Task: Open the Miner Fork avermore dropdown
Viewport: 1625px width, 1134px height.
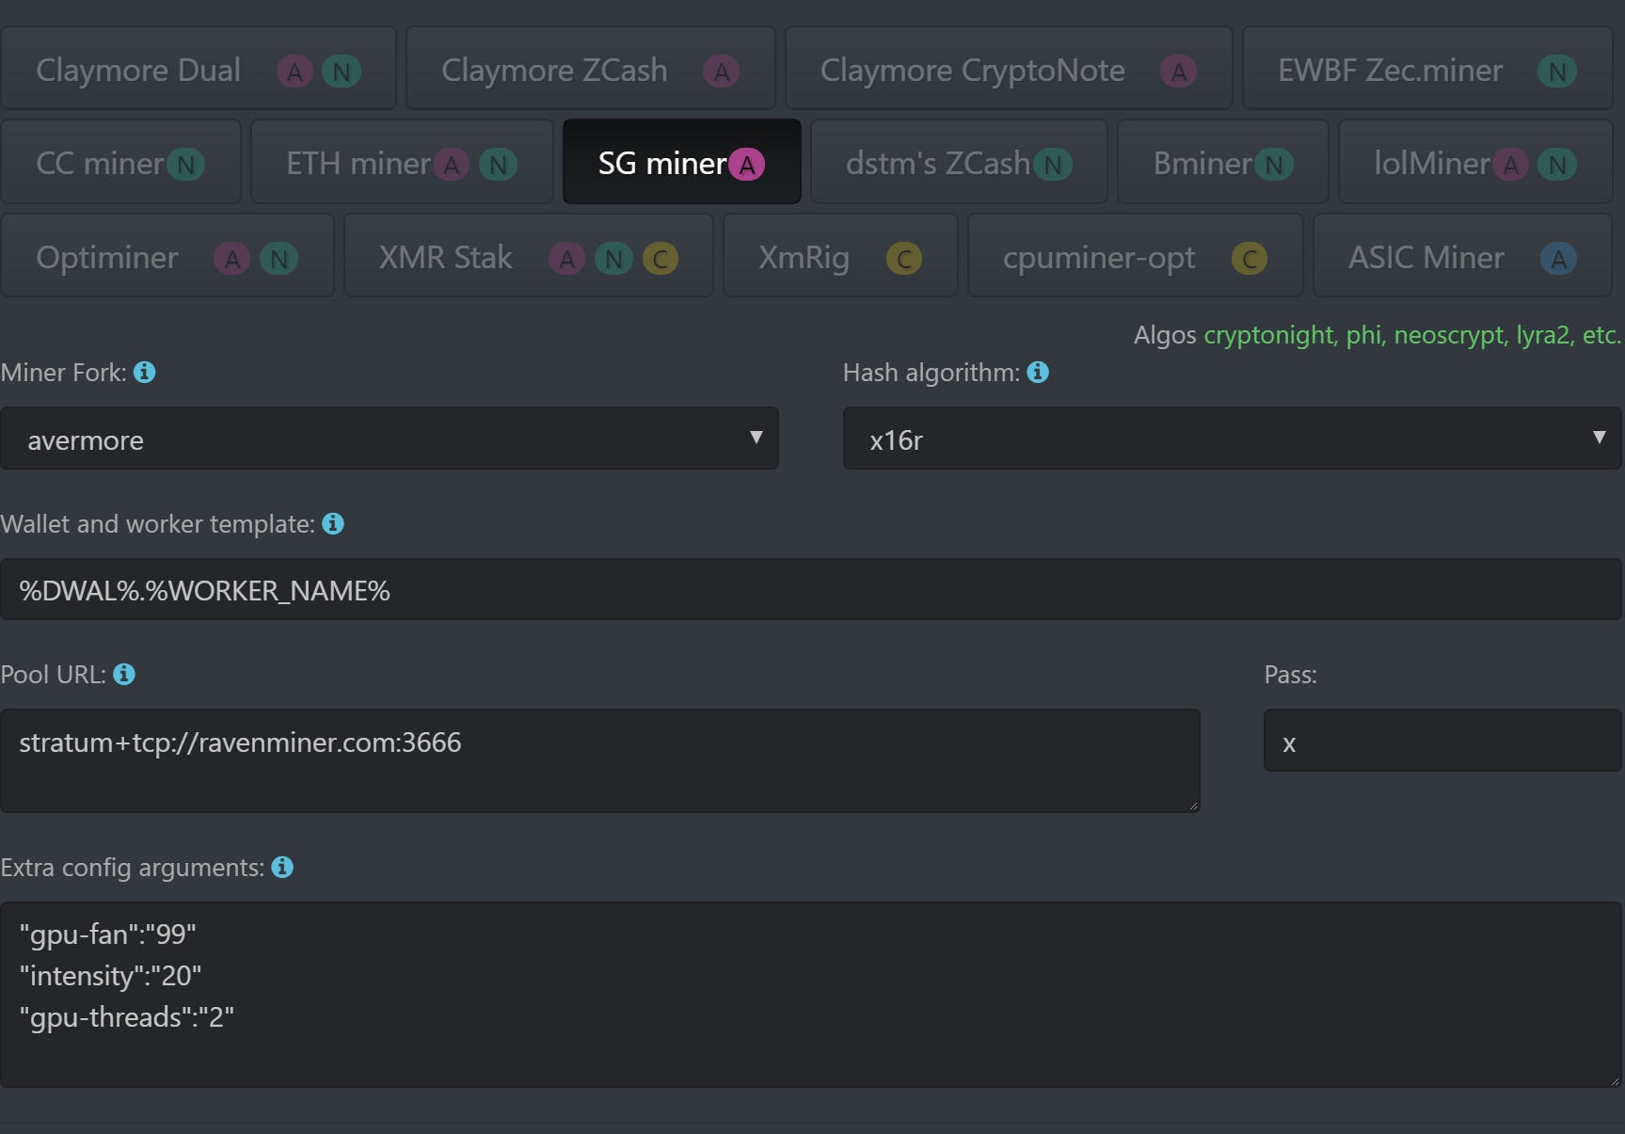Action: [x=389, y=439]
